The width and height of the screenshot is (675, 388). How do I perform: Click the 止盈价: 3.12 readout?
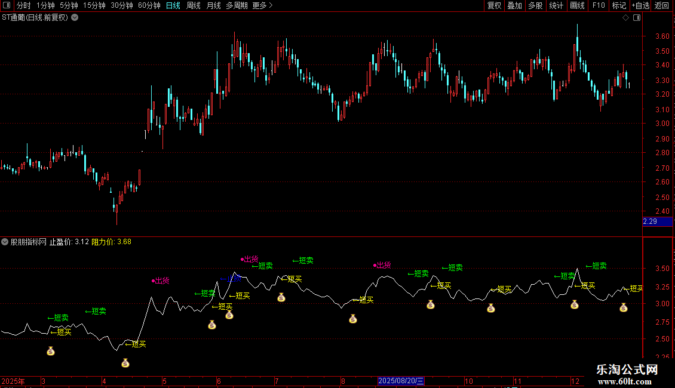(69, 242)
